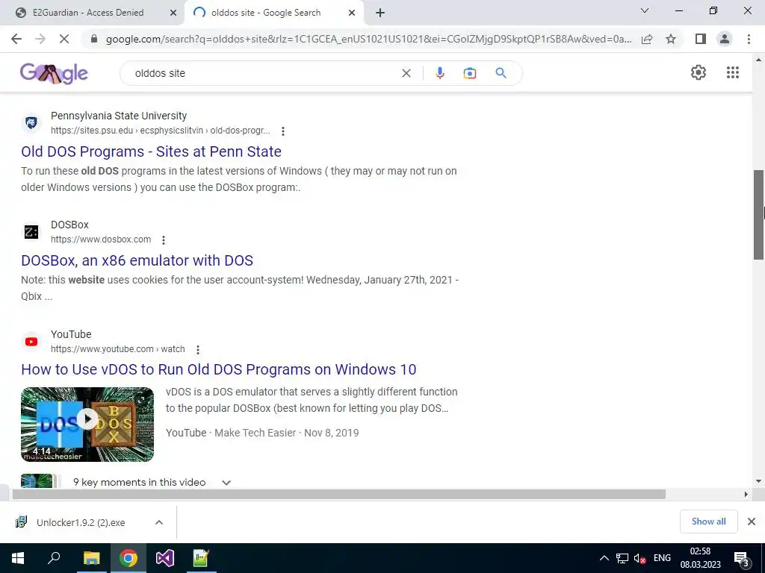Click the address bar URL

(368, 39)
